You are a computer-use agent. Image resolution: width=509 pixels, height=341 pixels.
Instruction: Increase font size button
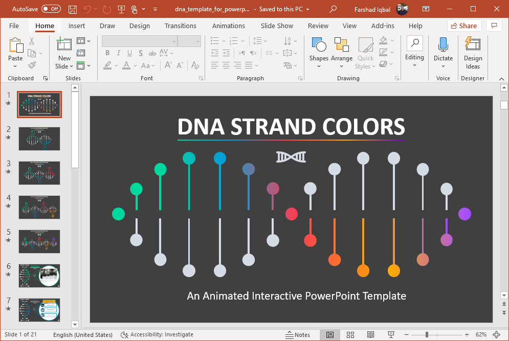[168, 65]
